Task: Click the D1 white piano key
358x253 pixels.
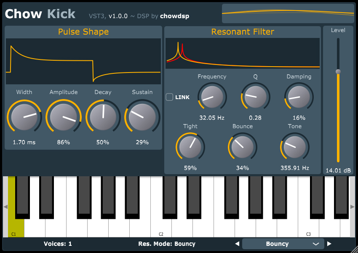Action: coord(35,228)
